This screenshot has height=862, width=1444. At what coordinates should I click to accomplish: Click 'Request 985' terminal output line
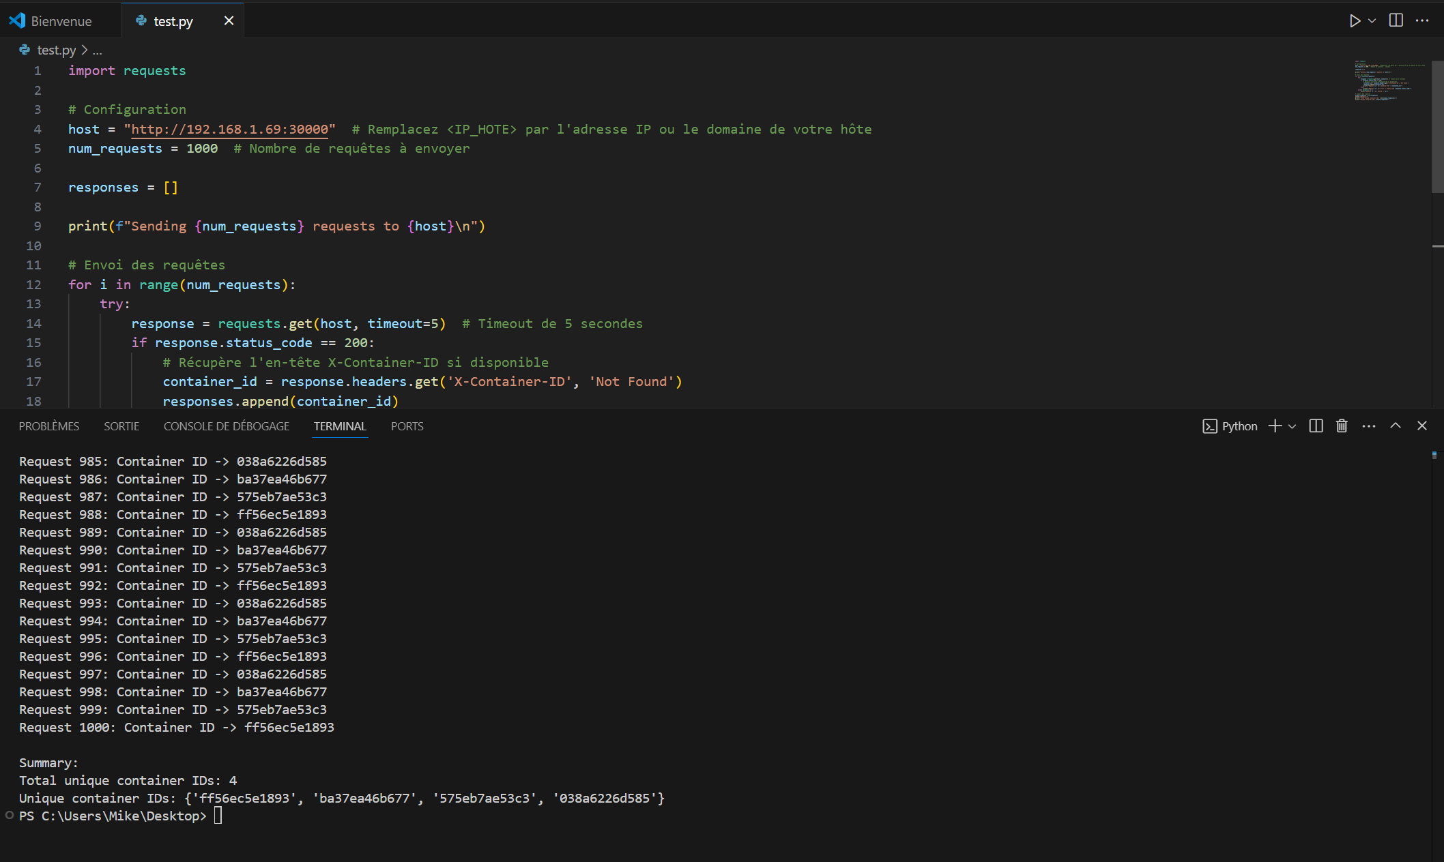pyautogui.click(x=173, y=462)
